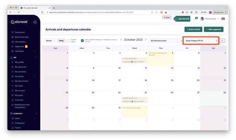Select the Pre-prod. Sloneek browser tab
This screenshot has height=140, width=236.
point(35,8)
